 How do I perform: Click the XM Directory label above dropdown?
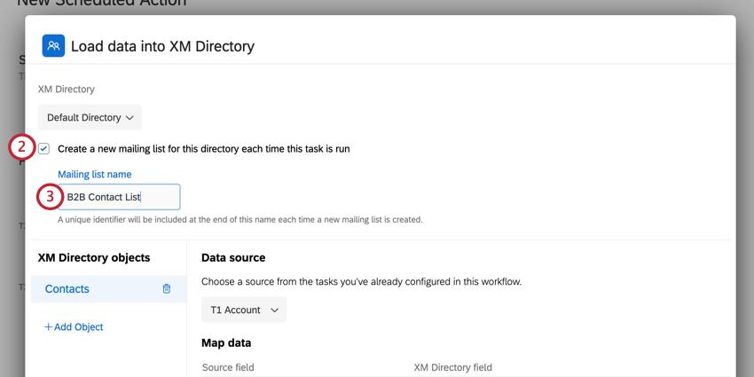67,90
